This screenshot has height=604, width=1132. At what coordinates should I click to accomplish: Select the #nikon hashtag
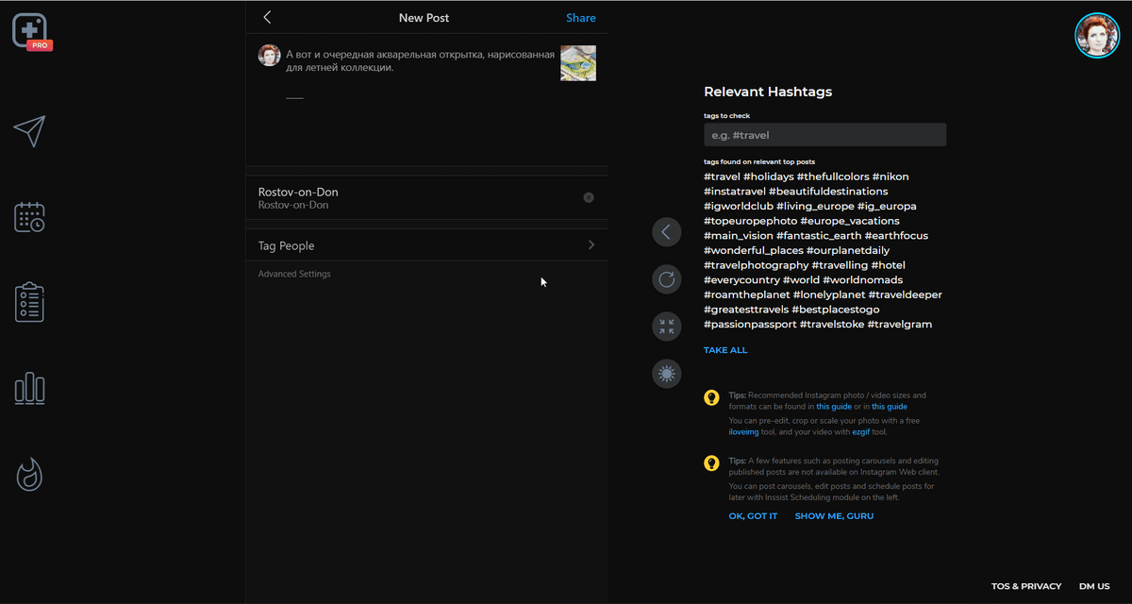(x=891, y=176)
